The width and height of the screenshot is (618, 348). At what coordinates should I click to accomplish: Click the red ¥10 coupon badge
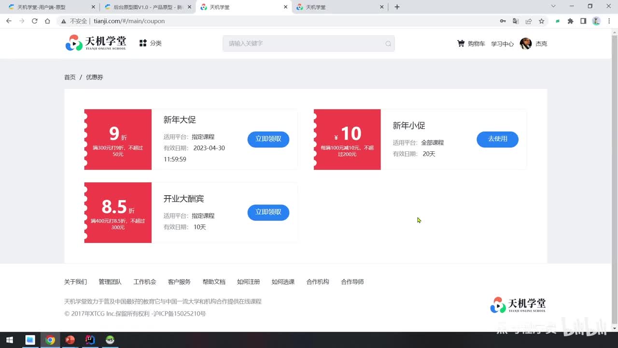(347, 139)
